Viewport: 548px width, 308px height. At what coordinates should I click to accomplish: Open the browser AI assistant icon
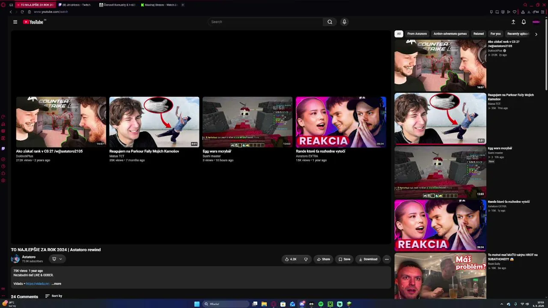pyautogui.click(x=536, y=12)
